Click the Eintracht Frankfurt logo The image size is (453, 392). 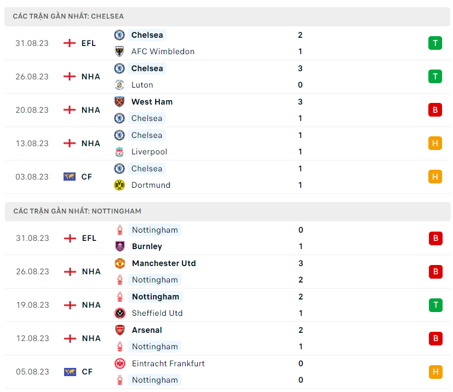click(x=120, y=364)
